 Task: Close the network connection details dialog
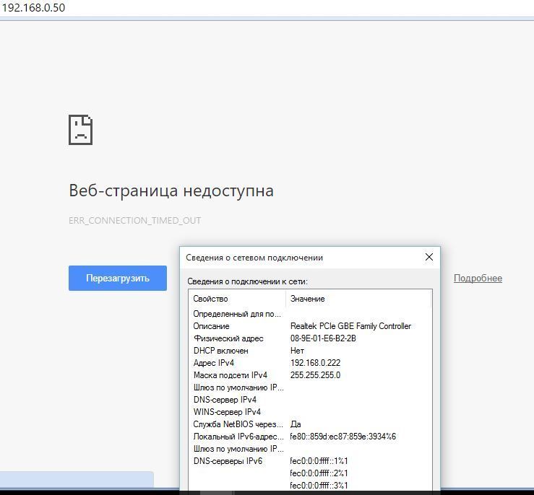pos(429,257)
